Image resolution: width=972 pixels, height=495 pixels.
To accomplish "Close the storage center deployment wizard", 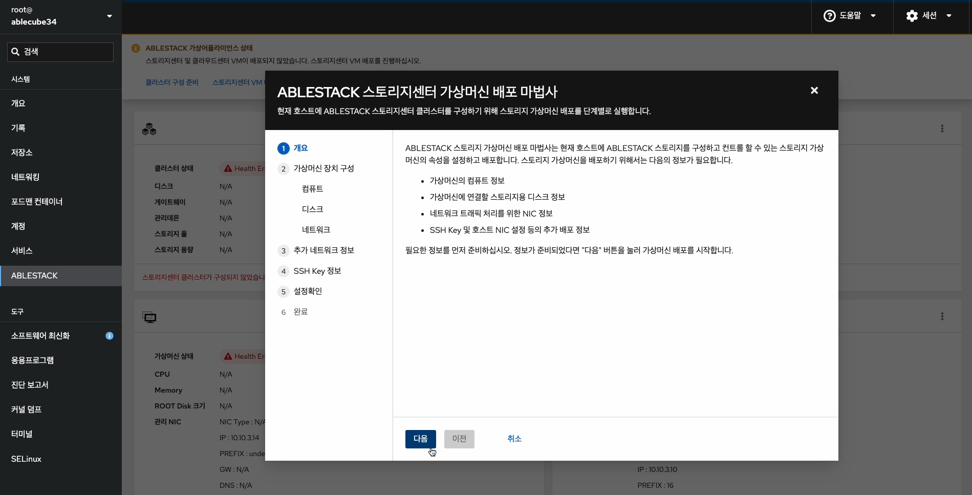I will tap(814, 91).
